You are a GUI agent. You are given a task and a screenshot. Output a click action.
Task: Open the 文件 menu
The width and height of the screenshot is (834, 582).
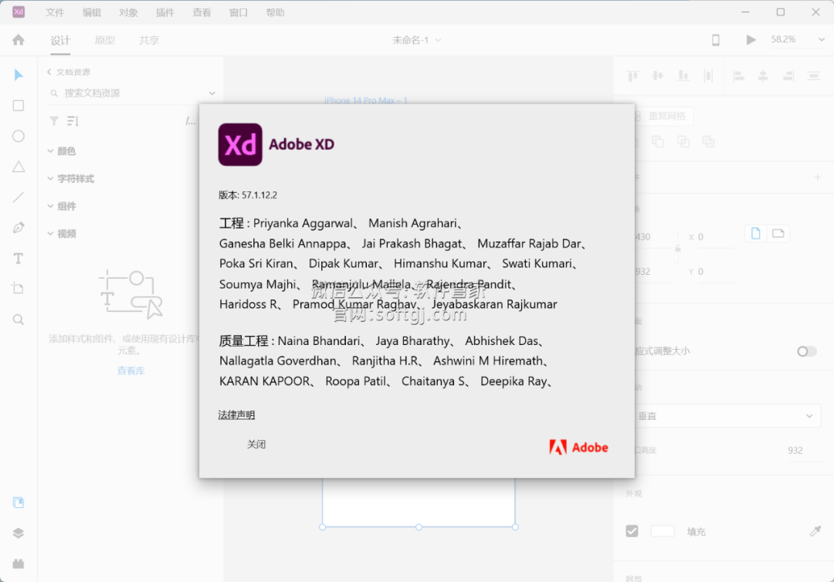(55, 12)
